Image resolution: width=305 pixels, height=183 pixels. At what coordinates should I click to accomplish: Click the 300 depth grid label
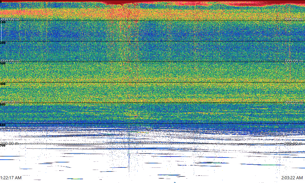[x=3, y=63]
